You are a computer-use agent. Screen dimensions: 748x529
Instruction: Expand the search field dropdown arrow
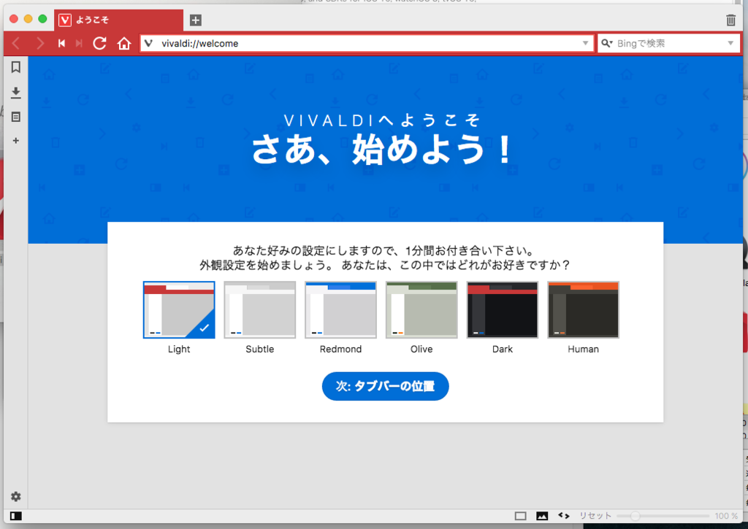pyautogui.click(x=730, y=43)
